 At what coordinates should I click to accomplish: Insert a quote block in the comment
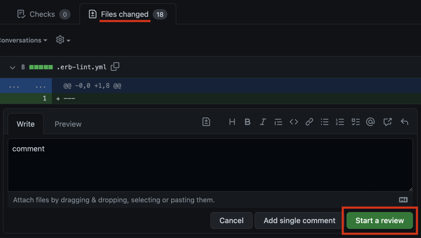click(278, 122)
